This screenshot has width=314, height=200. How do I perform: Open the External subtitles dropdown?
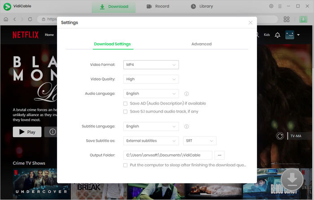151,141
